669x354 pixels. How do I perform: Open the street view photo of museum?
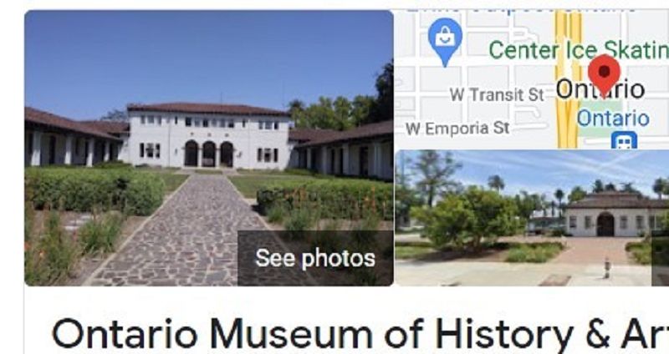point(532,218)
